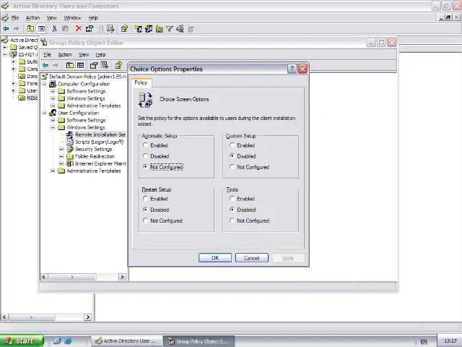Click the dialog's question mark help button
This screenshot has height=347, width=462.
292,69
